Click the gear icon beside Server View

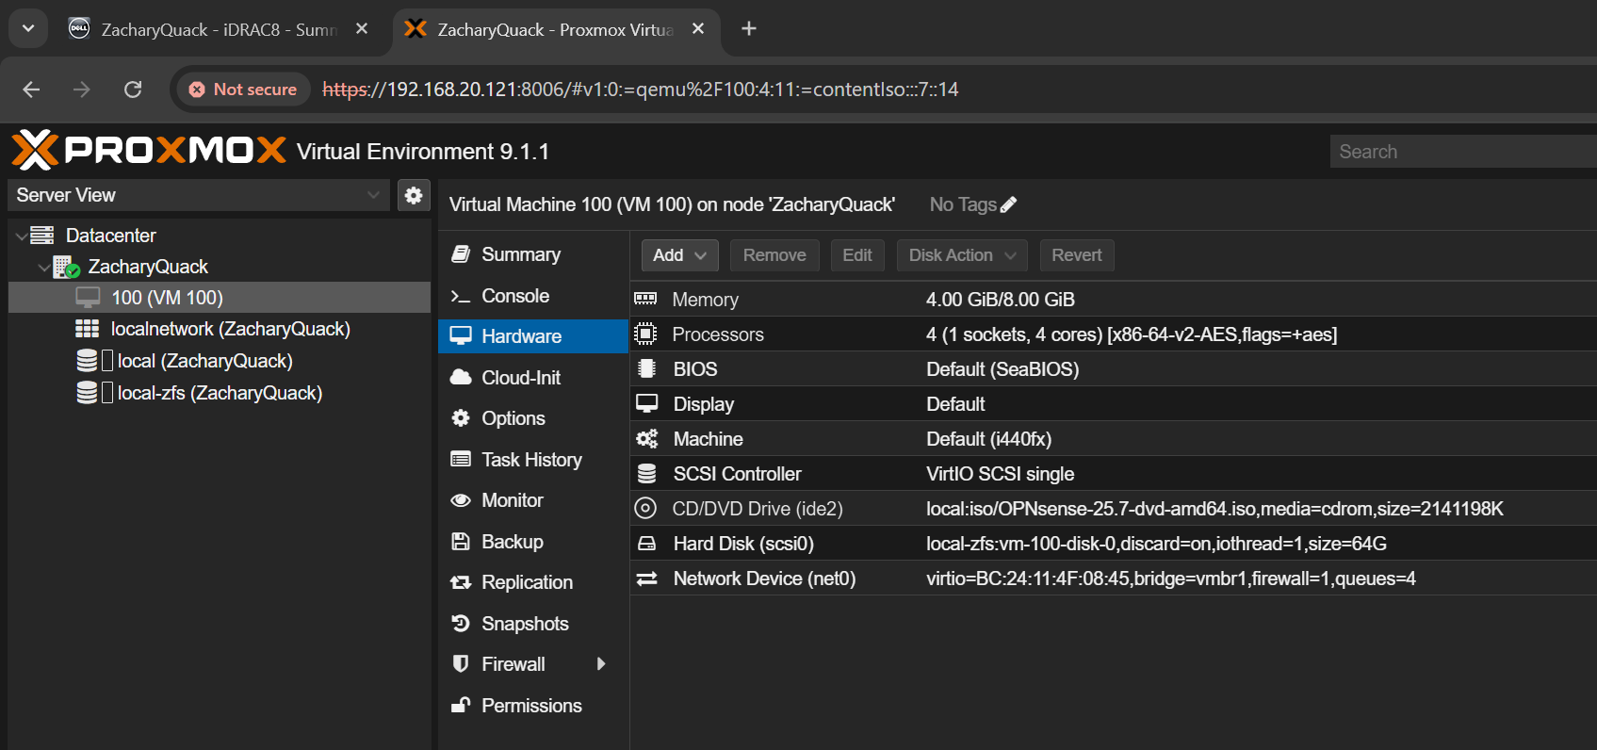pos(414,195)
